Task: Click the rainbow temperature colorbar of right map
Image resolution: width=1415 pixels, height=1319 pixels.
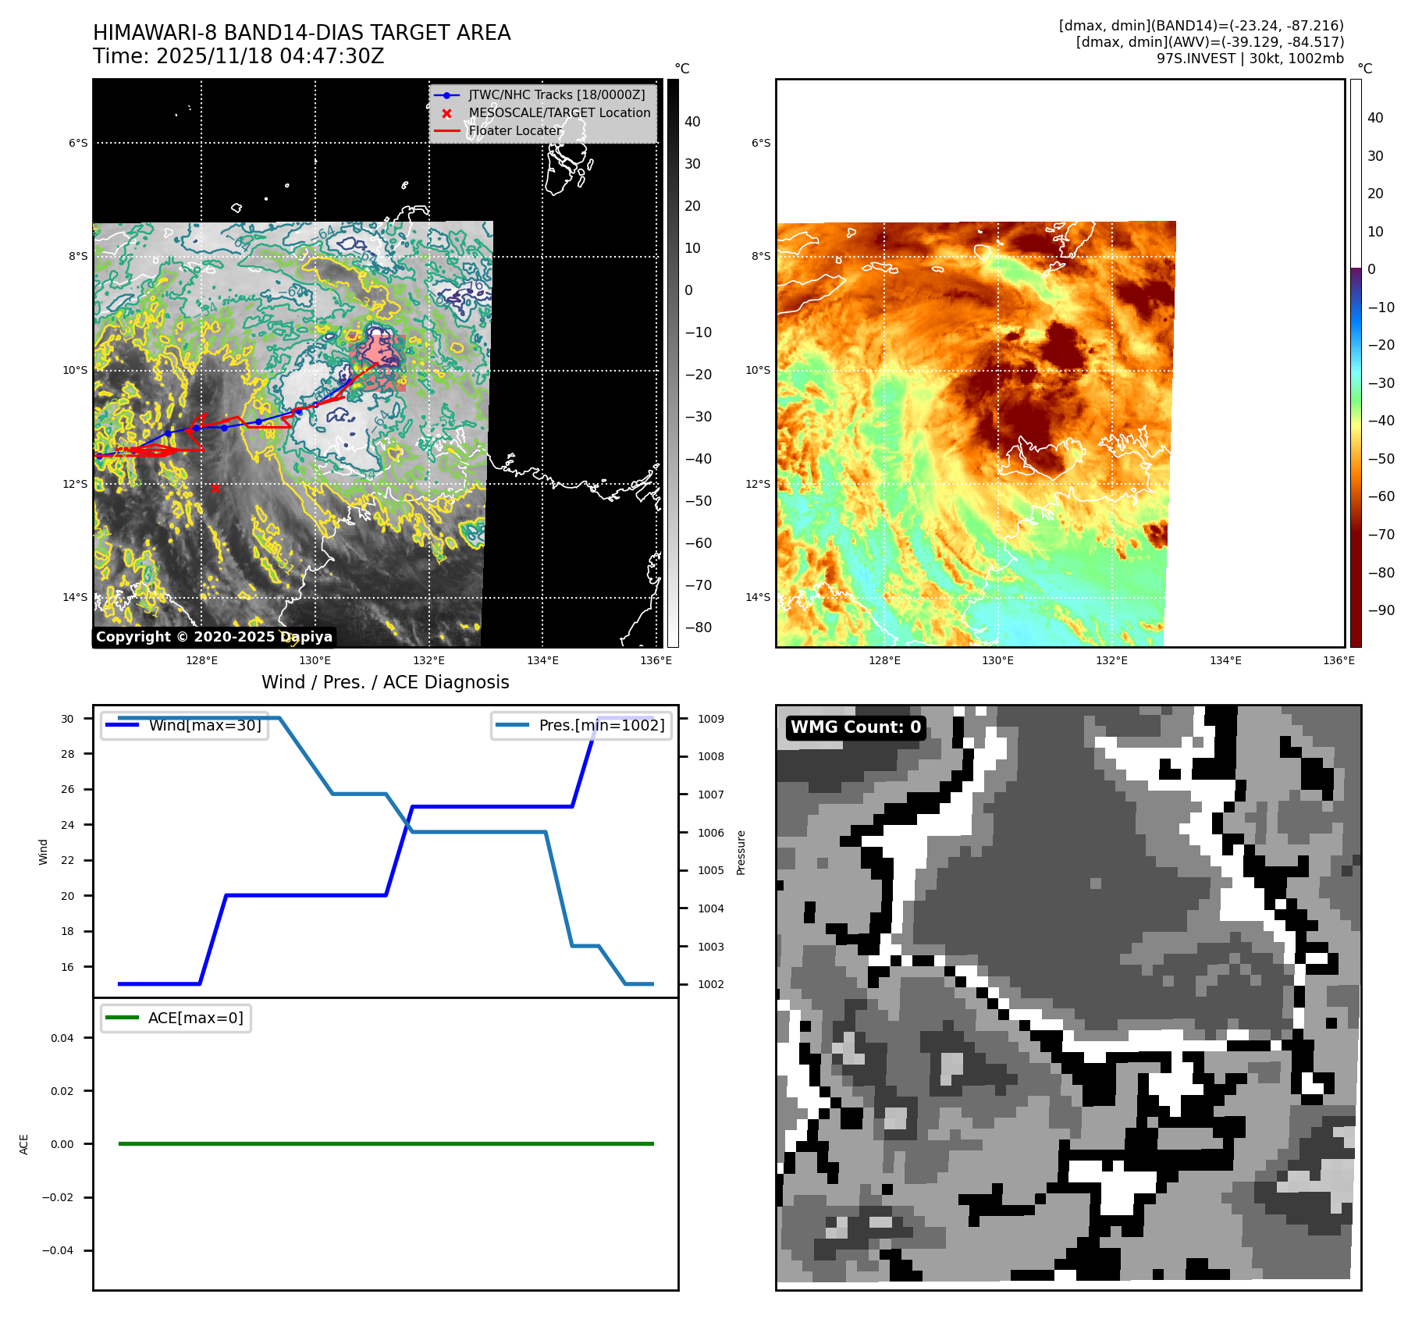Action: point(1356,363)
